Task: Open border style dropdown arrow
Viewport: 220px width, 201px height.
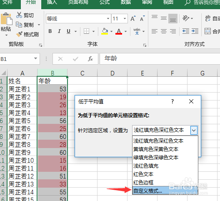Action: 93,31
